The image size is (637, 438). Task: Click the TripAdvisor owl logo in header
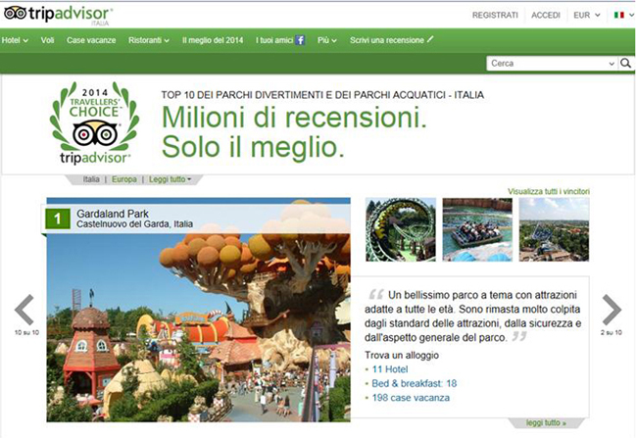click(x=15, y=14)
